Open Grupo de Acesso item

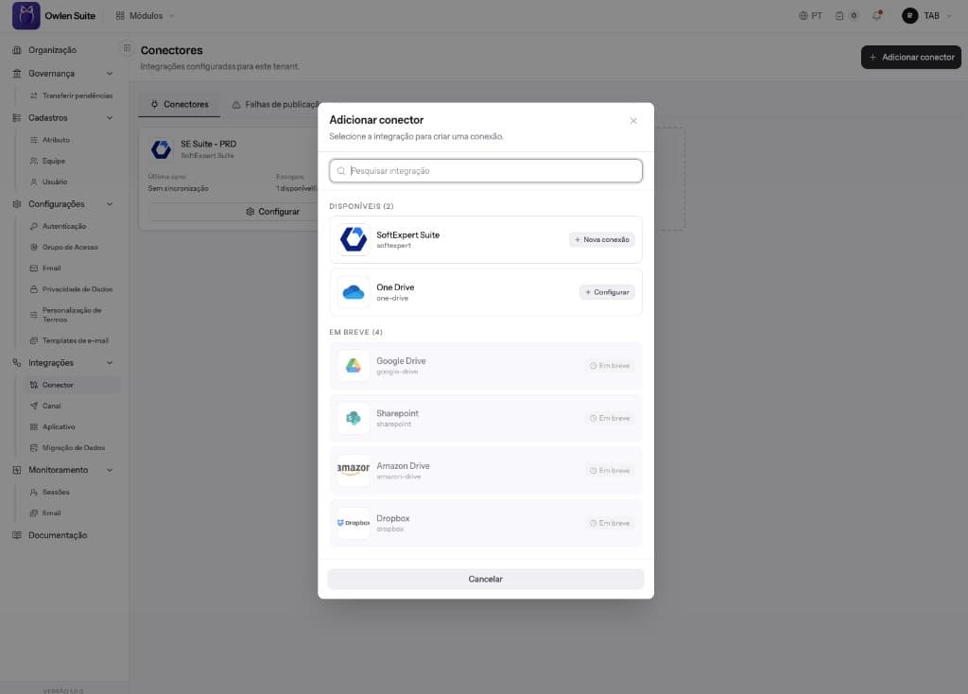pos(72,248)
